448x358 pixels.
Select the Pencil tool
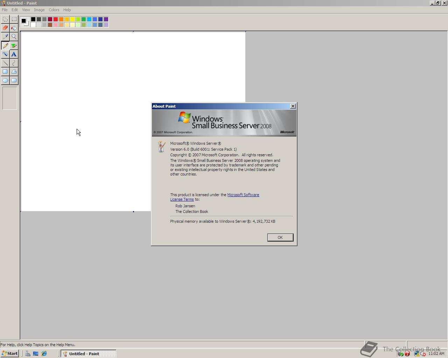(x=5, y=45)
